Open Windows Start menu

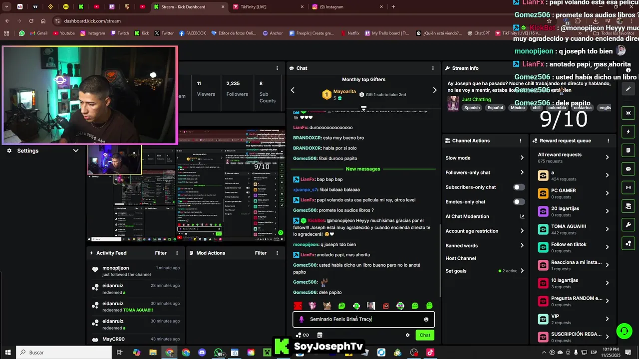(x=8, y=353)
